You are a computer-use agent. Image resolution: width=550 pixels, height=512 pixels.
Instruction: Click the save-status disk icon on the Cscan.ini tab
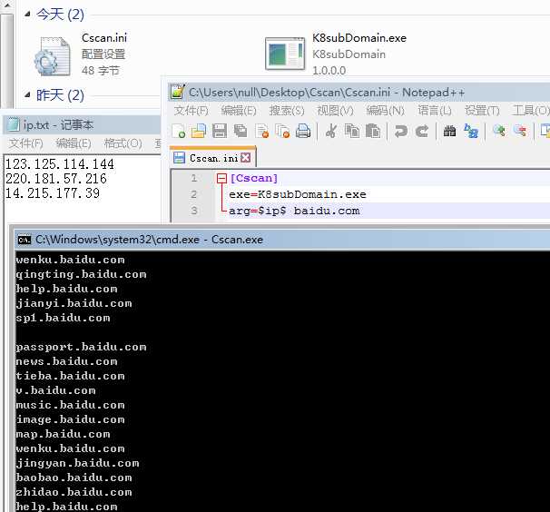tap(179, 158)
